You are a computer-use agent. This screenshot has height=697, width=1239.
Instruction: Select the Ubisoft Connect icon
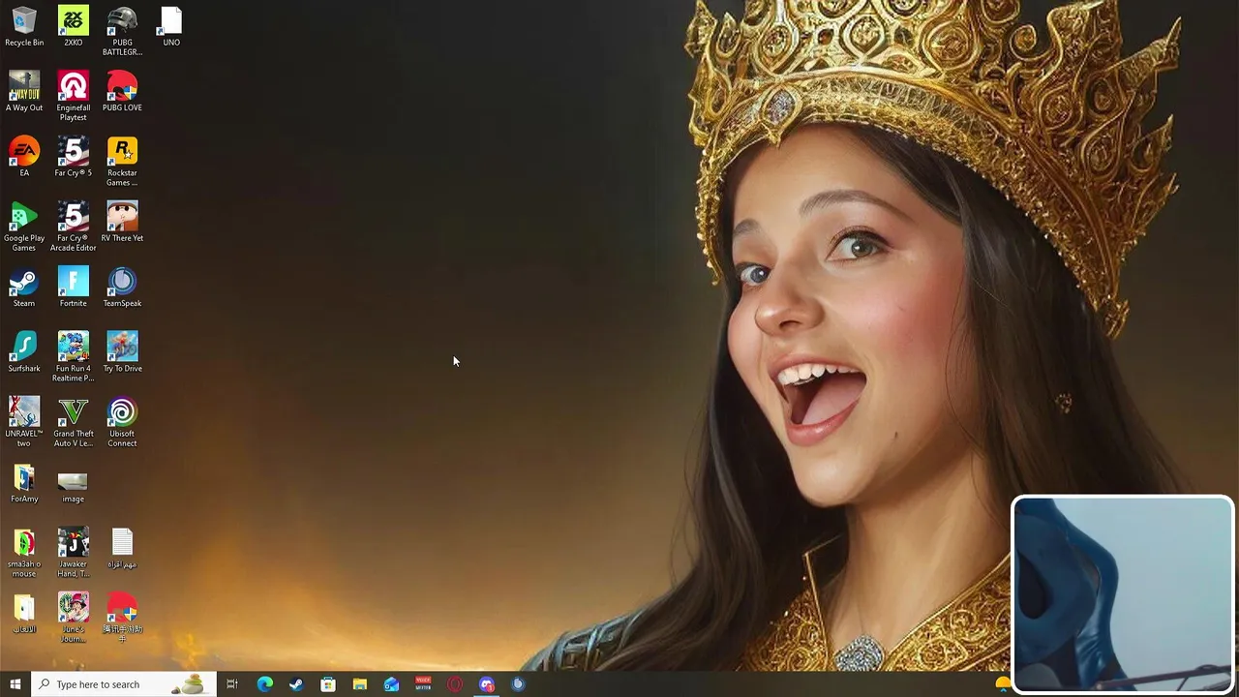[x=122, y=421]
